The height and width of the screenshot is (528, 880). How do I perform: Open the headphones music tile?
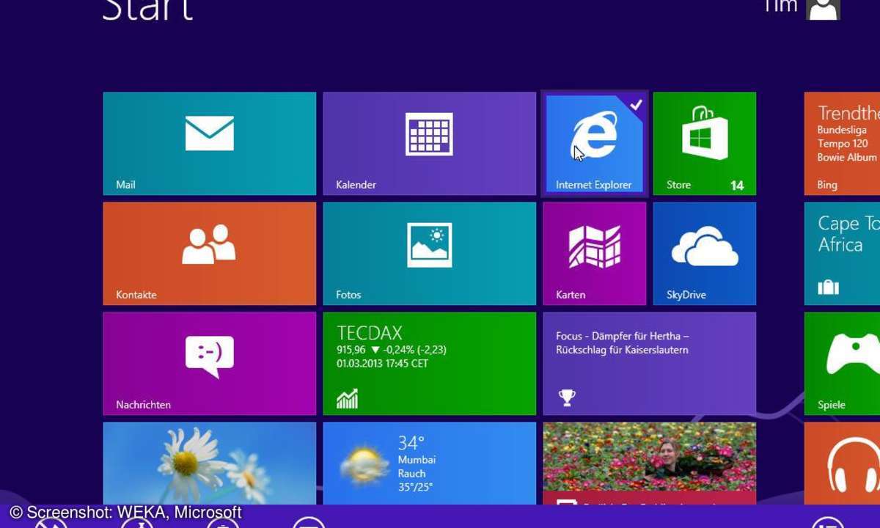click(842, 463)
